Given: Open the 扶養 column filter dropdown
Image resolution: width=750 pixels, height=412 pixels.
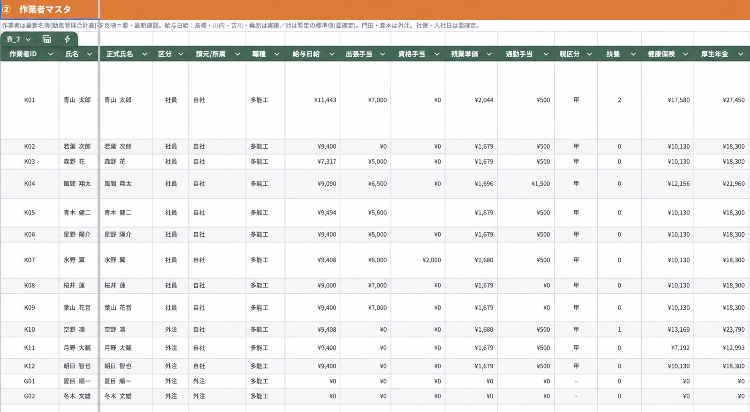Looking at the screenshot, I should tap(633, 54).
